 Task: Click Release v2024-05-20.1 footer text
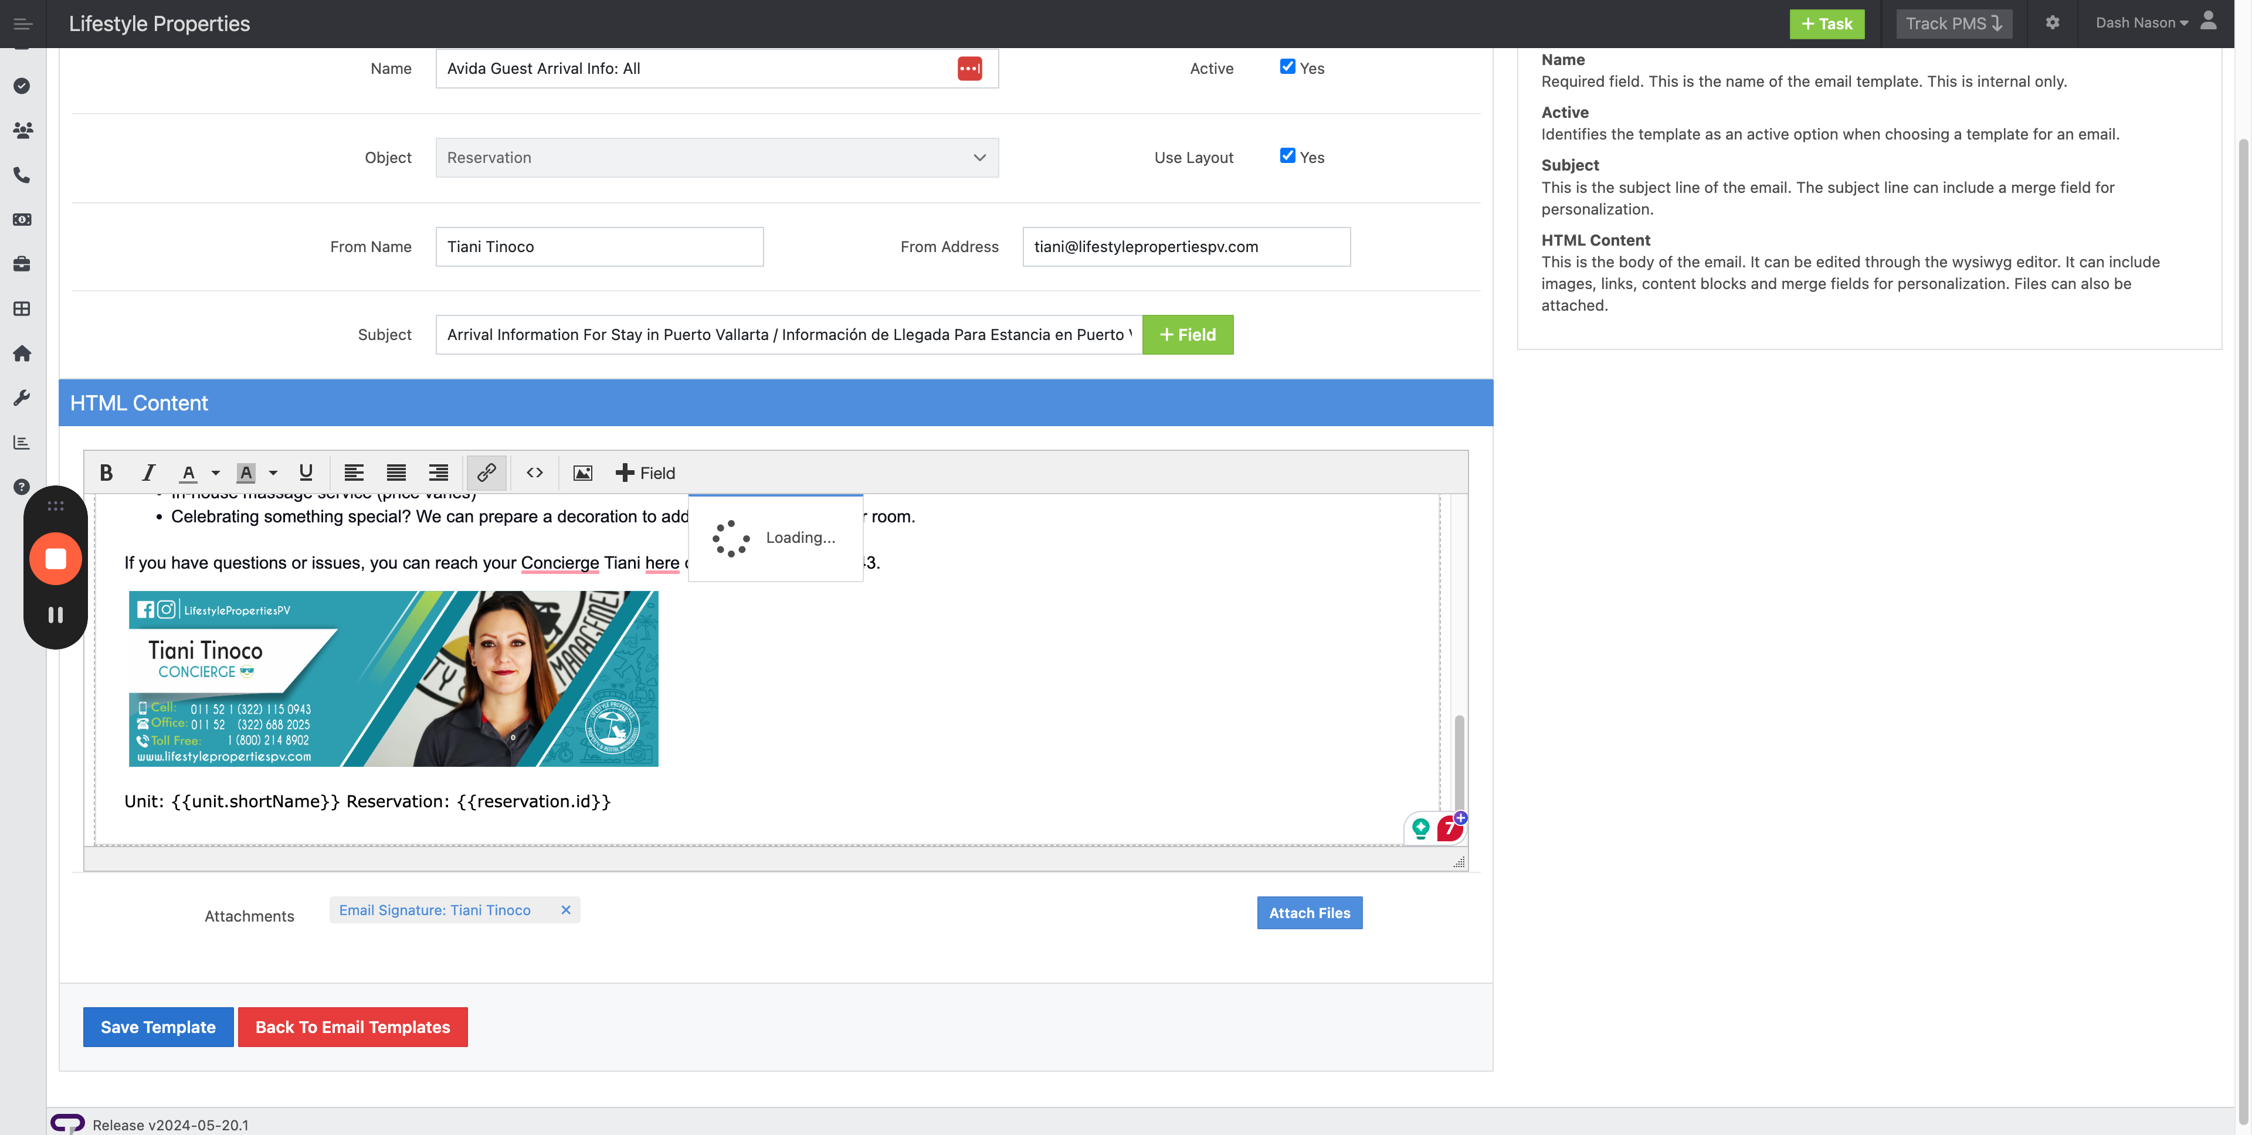coord(171,1124)
